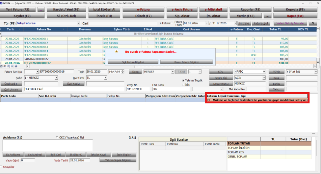This screenshot has width=321, height=174.
Task: Enable the İdis checkbox
Action: [183, 85]
